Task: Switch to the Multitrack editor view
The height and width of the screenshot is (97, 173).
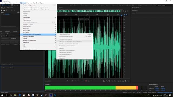Action: [15, 5]
